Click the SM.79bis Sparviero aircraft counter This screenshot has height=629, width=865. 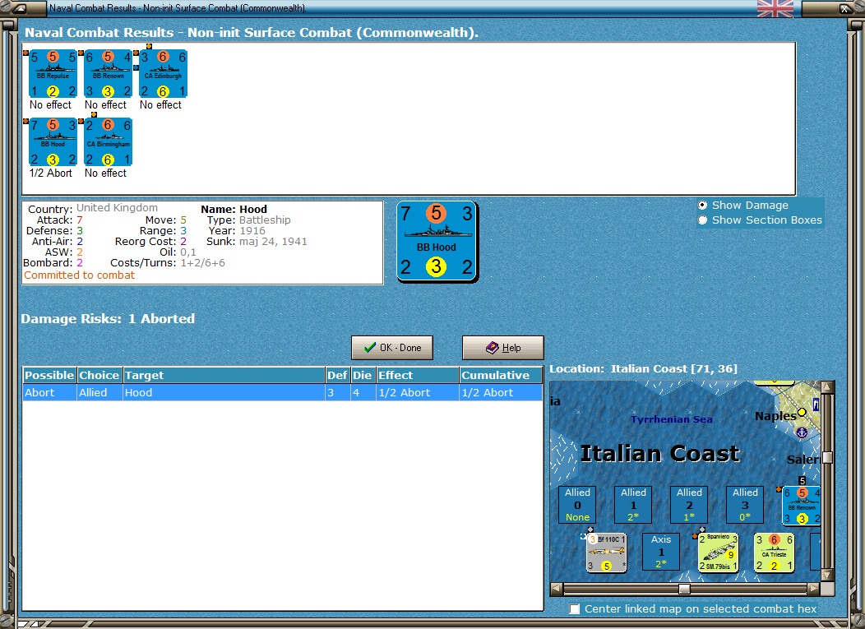click(718, 553)
